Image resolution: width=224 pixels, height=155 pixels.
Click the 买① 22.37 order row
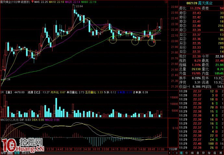coord(201,35)
